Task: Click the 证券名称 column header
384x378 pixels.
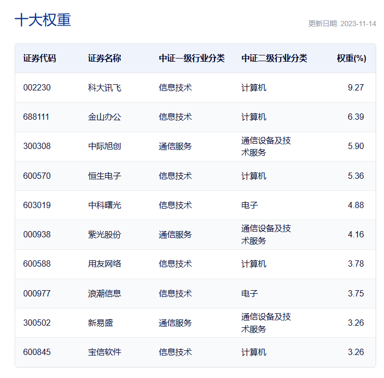Action: (x=105, y=58)
